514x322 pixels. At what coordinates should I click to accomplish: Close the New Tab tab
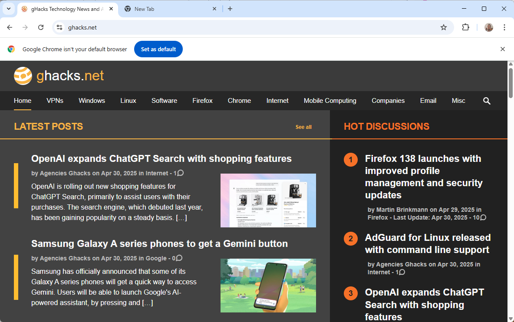[214, 9]
